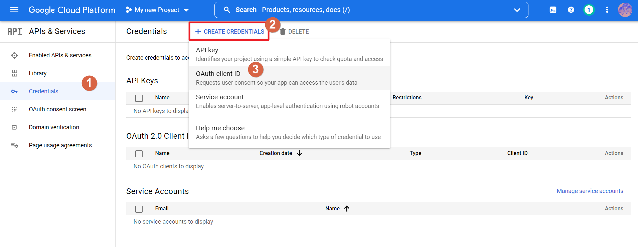This screenshot has width=638, height=247.
Task: Check the Service Accounts select-all checkbox
Action: pos(139,209)
